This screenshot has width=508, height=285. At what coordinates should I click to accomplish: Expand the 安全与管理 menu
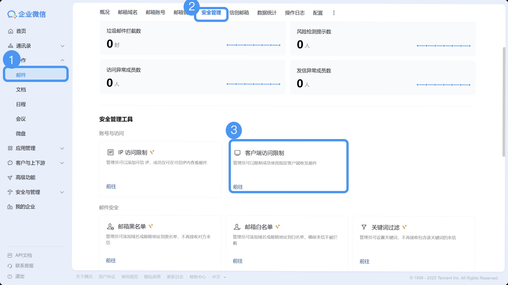tap(62, 192)
